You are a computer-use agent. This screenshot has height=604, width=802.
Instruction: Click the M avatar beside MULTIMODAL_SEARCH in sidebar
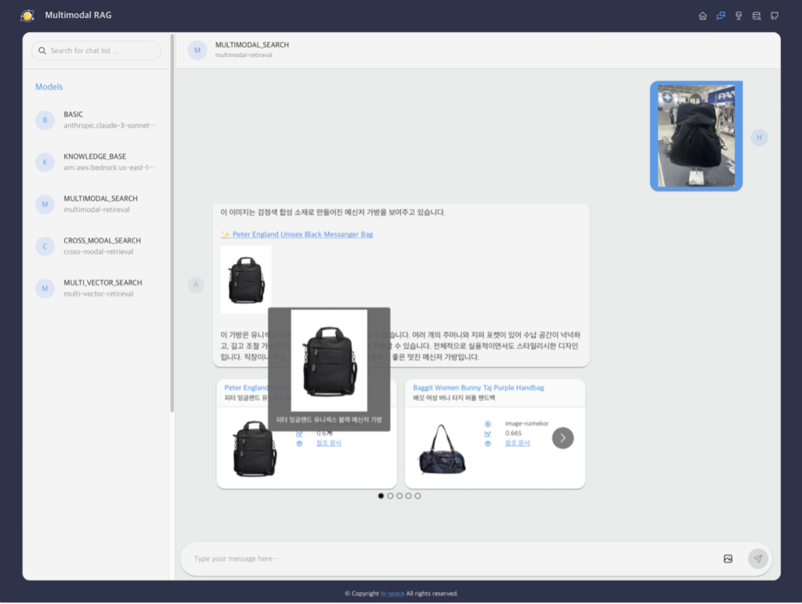click(45, 204)
